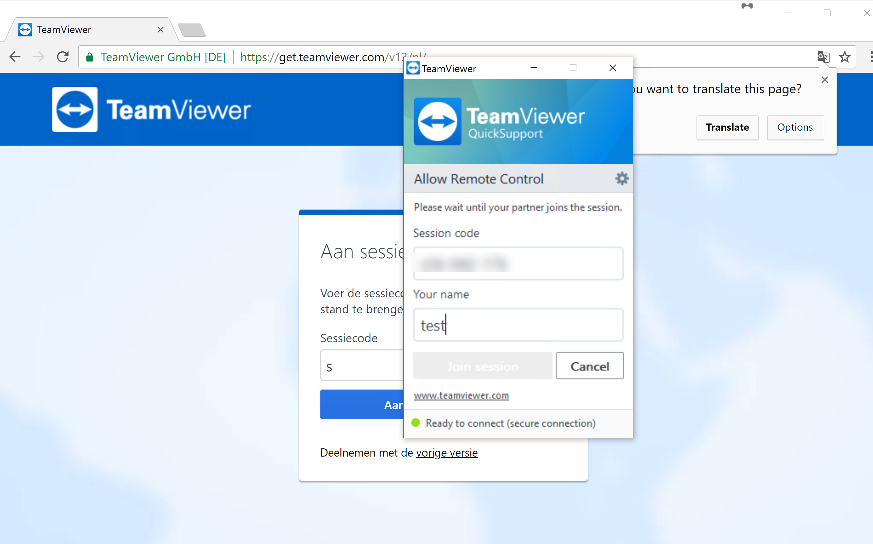Click the green connection status indicator
Viewport: 873px width, 544px height.
click(416, 423)
